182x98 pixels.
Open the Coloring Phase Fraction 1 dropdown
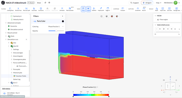pyautogui.click(x=56, y=26)
